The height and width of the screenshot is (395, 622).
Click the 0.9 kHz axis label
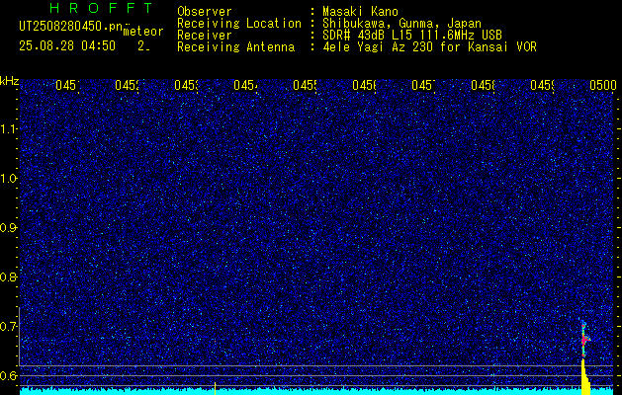click(9, 228)
